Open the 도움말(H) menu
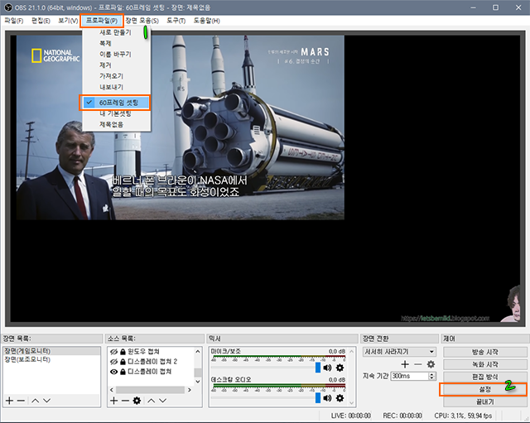 click(206, 21)
